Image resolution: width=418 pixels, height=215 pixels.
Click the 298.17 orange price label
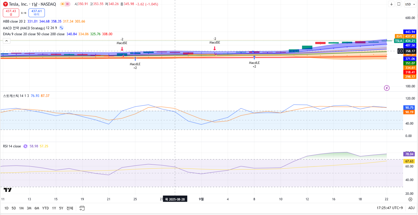click(410, 77)
